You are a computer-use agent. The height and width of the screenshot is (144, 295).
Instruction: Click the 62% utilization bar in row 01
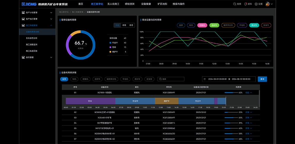(x=231, y=93)
